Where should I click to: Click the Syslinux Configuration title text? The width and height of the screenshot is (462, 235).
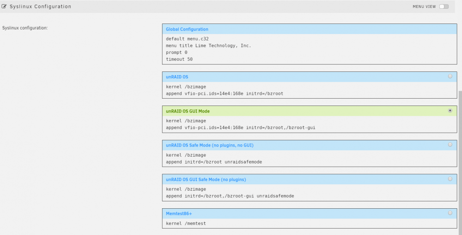click(x=40, y=6)
